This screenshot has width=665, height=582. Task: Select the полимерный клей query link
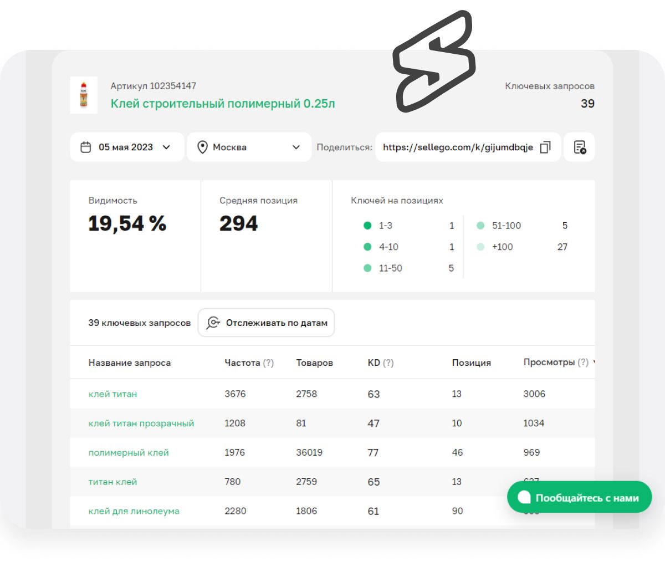pos(129,453)
